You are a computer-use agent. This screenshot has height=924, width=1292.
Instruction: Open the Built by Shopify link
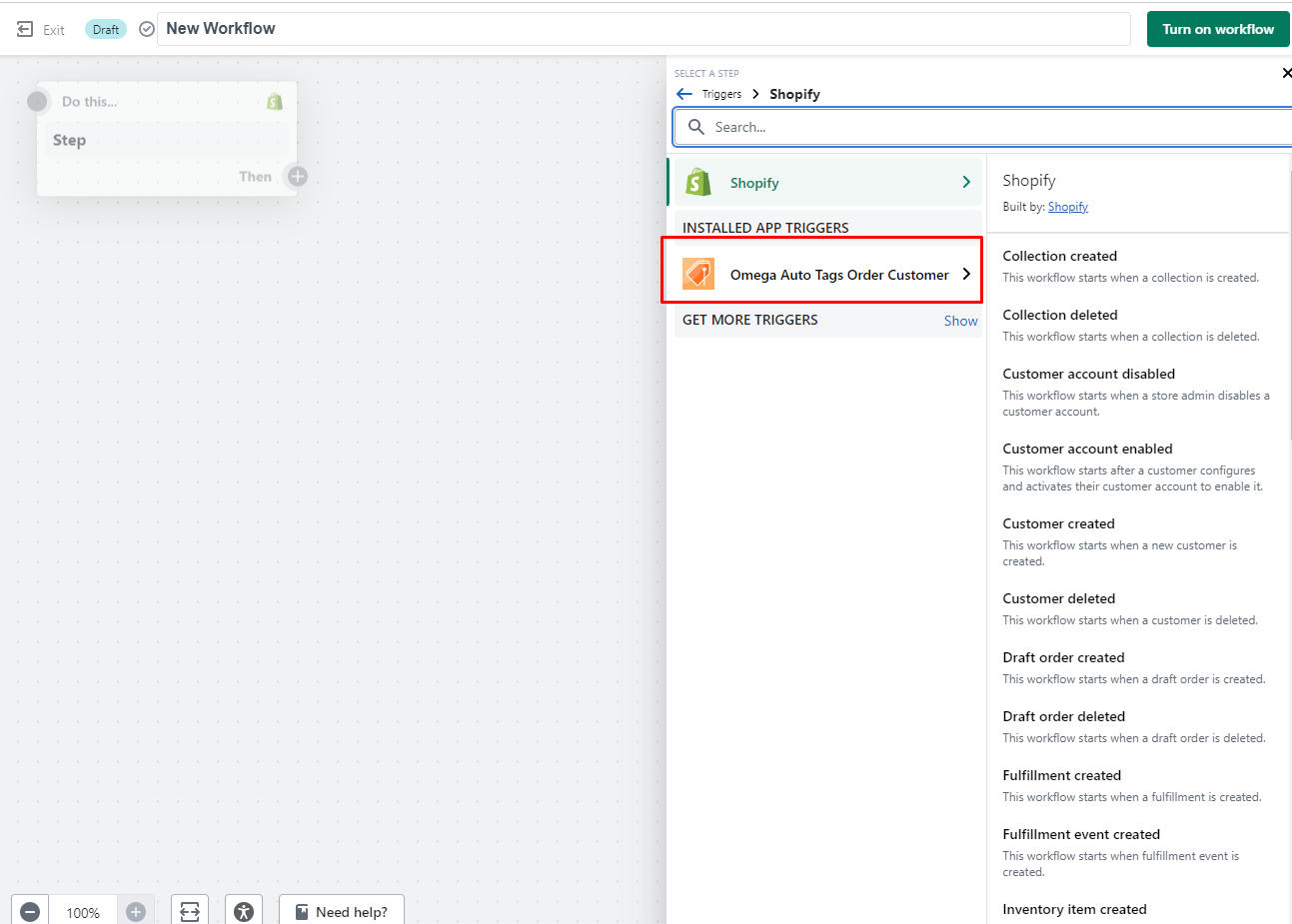1067,207
